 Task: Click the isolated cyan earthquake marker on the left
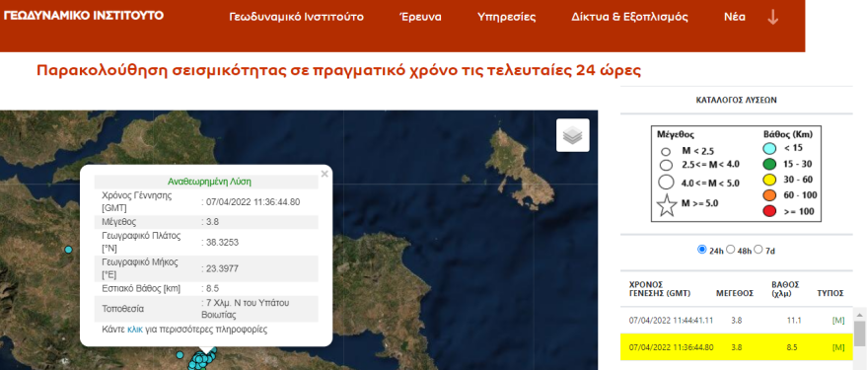tap(69, 250)
